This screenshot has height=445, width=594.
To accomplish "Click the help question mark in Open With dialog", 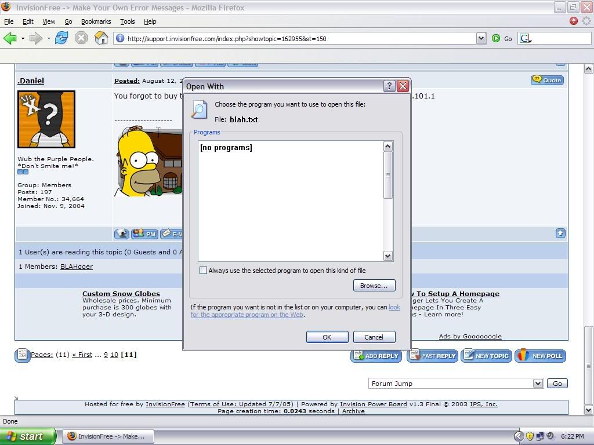I will 389,86.
